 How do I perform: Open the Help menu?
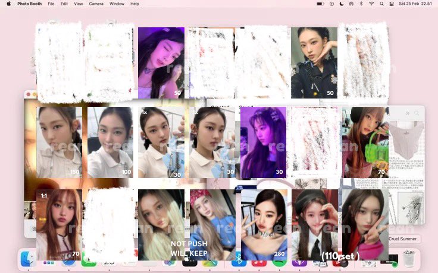(134, 4)
